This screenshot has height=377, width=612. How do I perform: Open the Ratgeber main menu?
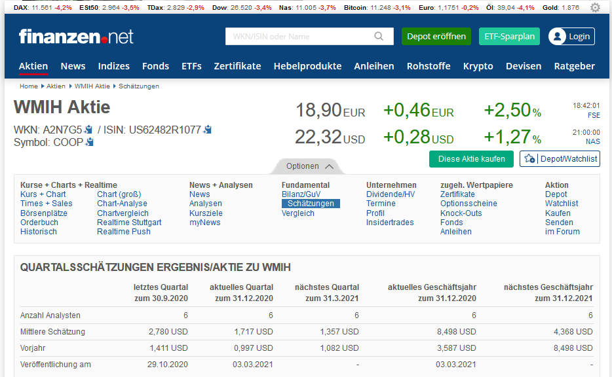(575, 66)
